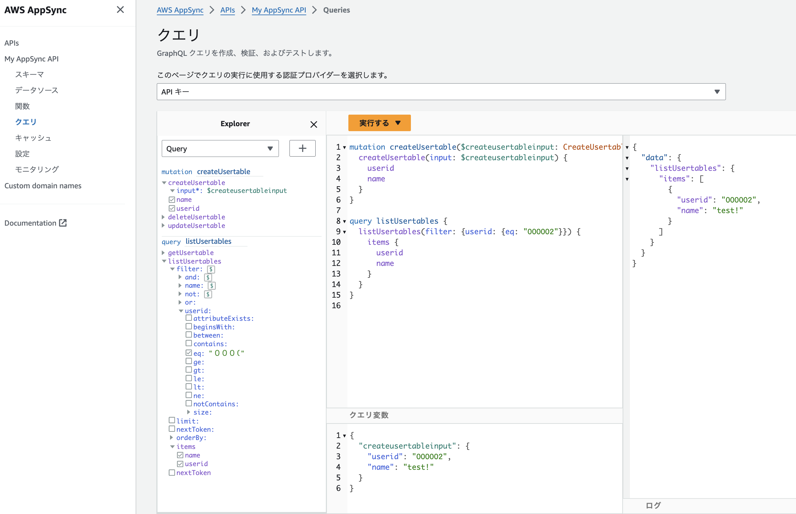The image size is (796, 514).
Task: Click the $ icon beside the not field
Action: pyautogui.click(x=208, y=294)
